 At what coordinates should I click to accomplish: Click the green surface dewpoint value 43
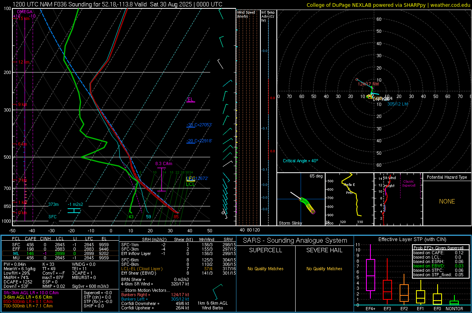coord(131,217)
